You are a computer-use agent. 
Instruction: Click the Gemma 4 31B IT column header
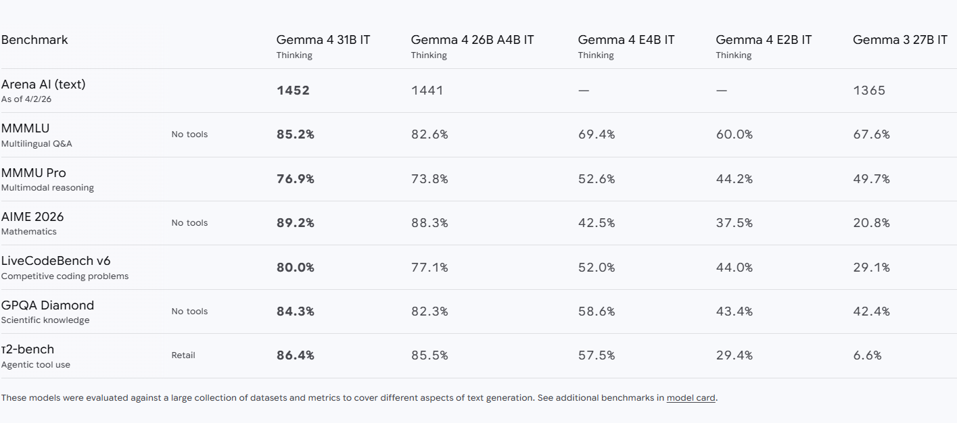[x=323, y=40]
